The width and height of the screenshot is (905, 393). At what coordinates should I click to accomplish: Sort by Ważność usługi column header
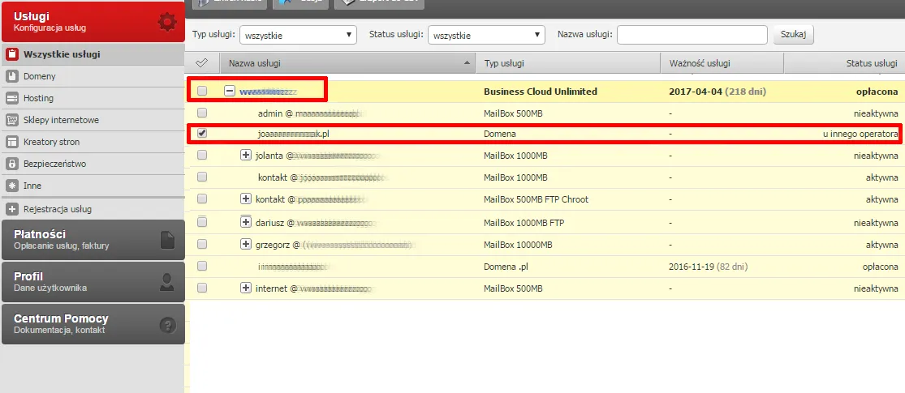[699, 63]
